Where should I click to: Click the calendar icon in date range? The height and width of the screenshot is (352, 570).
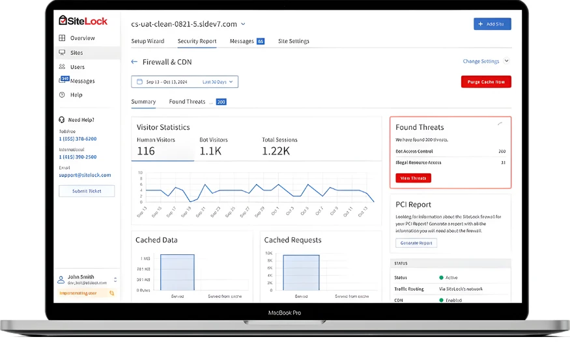[x=139, y=82]
